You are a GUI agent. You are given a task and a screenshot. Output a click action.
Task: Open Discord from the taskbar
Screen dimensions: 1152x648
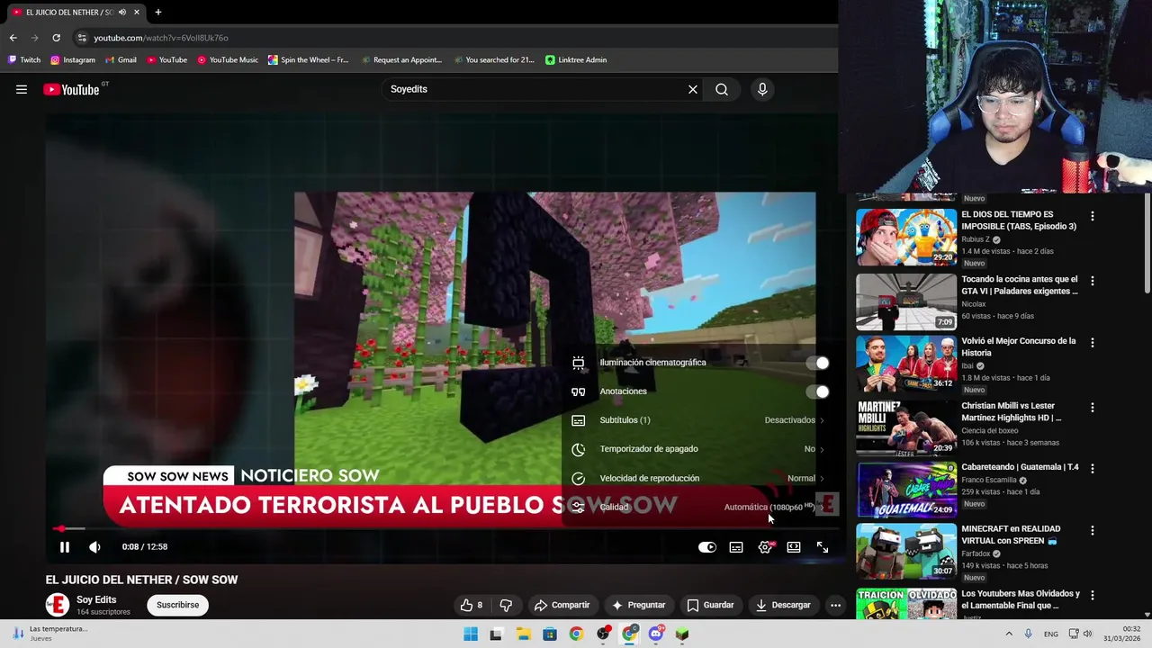click(x=656, y=634)
